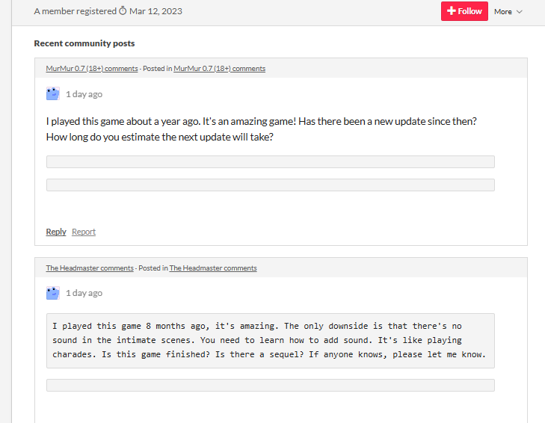
Task: Click the first gray bar under the MurMur post
Action: click(x=270, y=161)
